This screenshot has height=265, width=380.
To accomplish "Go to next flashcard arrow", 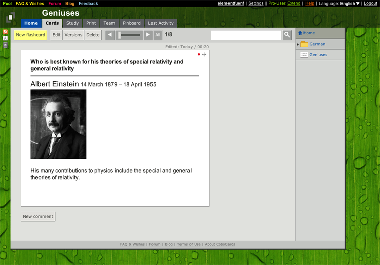I will pyautogui.click(x=148, y=35).
